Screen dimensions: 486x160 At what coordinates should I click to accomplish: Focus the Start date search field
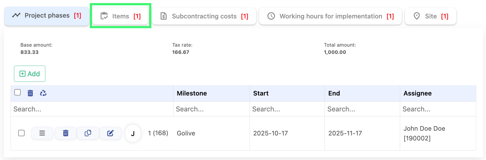click(x=287, y=109)
